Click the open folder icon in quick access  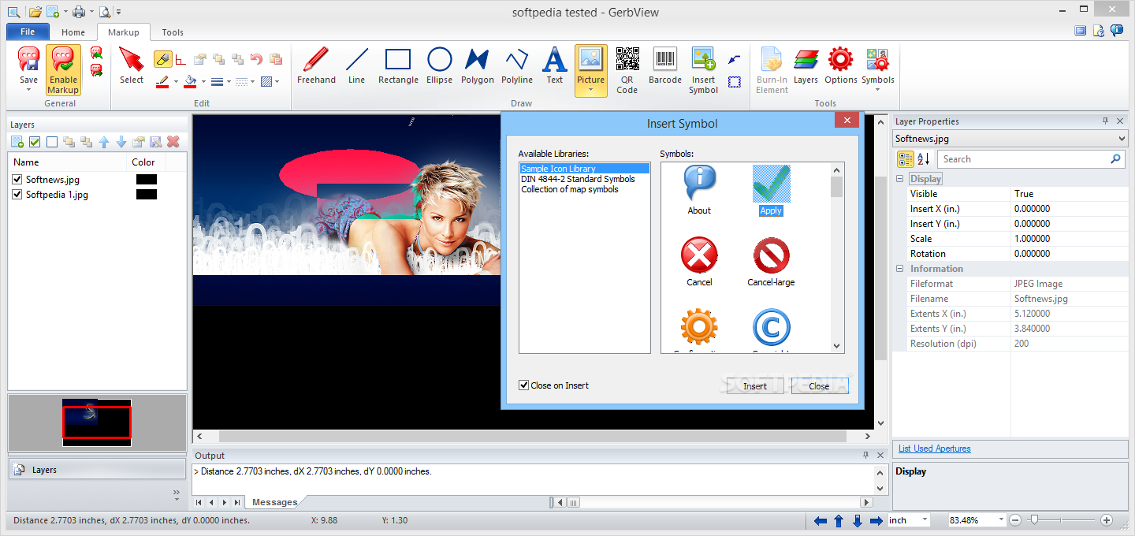[35, 12]
